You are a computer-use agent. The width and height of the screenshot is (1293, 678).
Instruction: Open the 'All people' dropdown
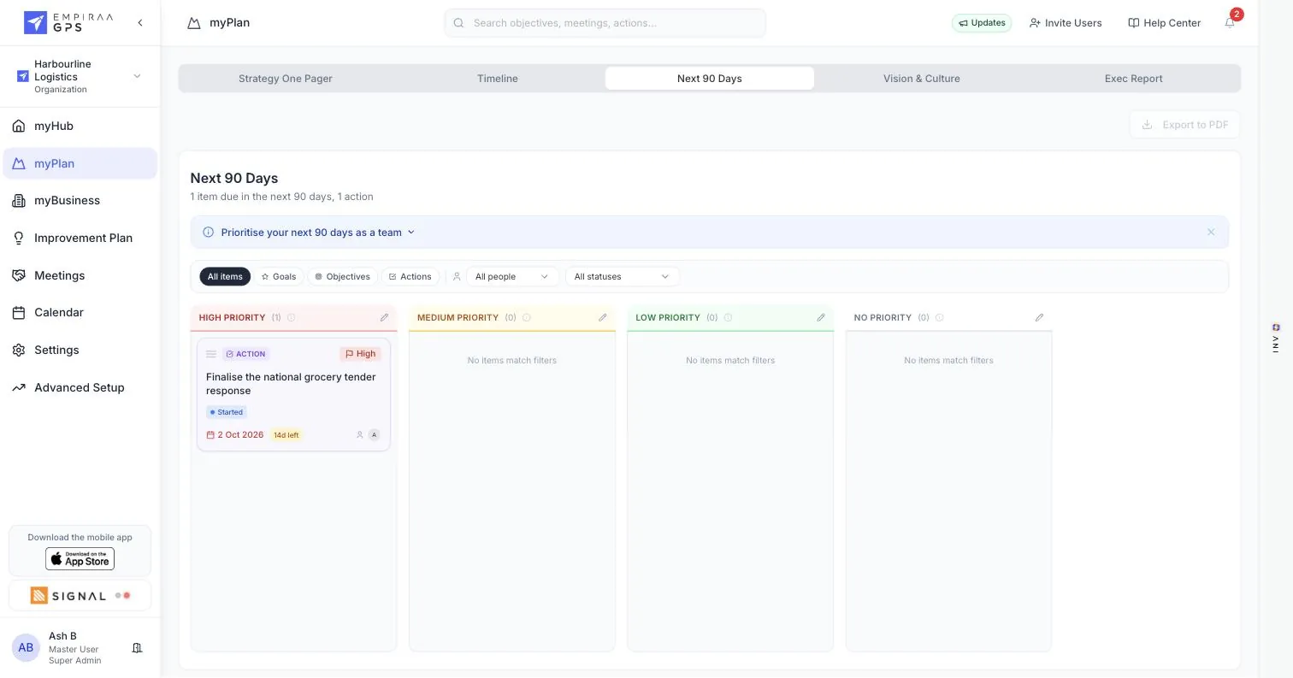[512, 276]
